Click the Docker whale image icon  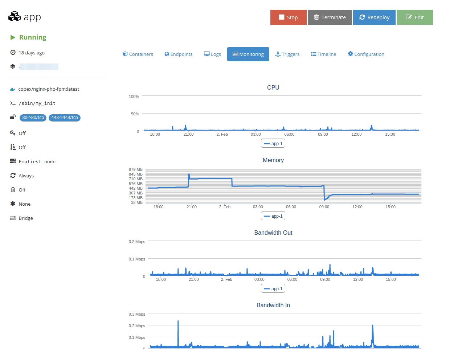click(x=13, y=89)
